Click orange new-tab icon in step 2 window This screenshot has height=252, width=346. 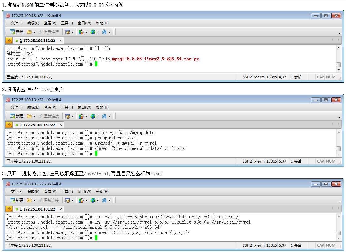pos(9,125)
